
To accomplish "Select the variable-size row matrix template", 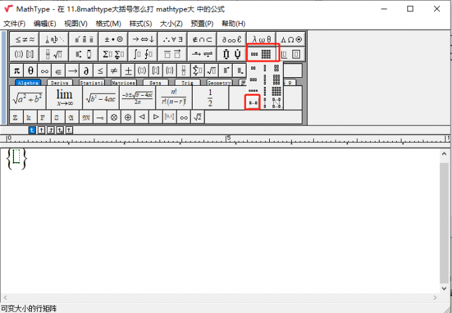I will point(253,102).
